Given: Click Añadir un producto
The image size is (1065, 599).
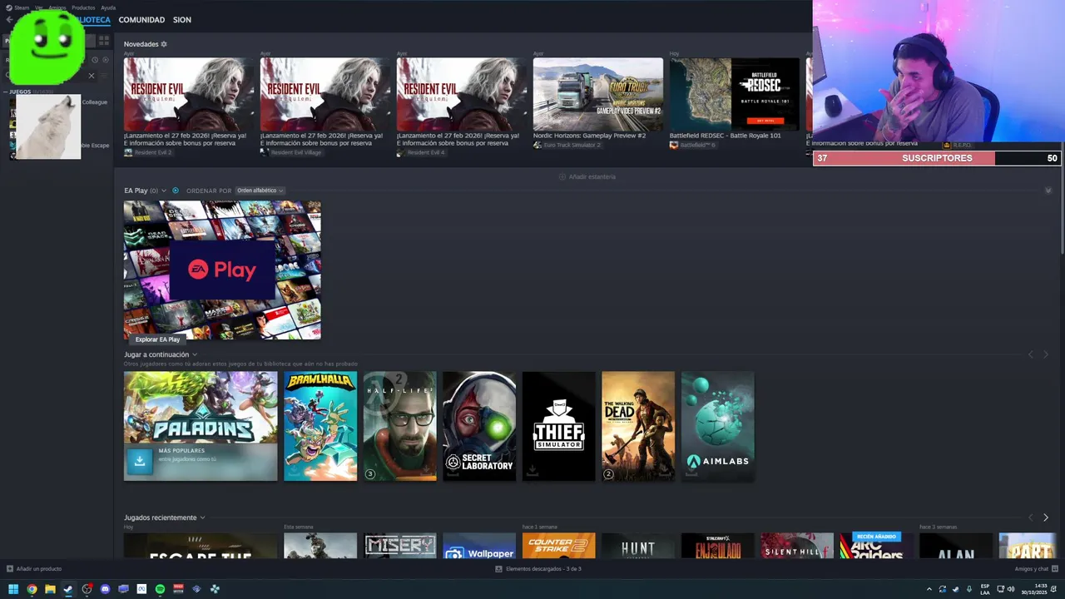Looking at the screenshot, I should pyautogui.click(x=34, y=569).
